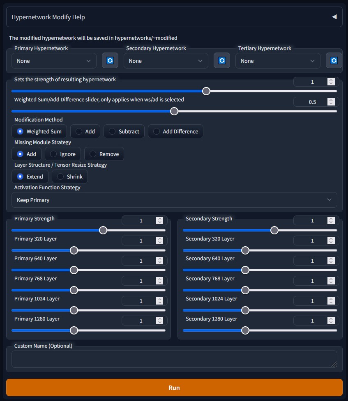
Task: Click the Secondary 1024 Layer value stepper
Action: [x=331, y=301]
